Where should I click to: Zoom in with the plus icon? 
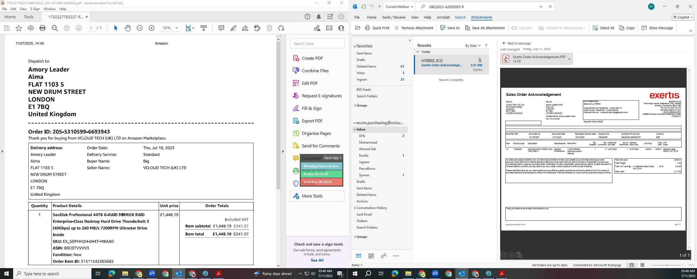pyautogui.click(x=152, y=28)
